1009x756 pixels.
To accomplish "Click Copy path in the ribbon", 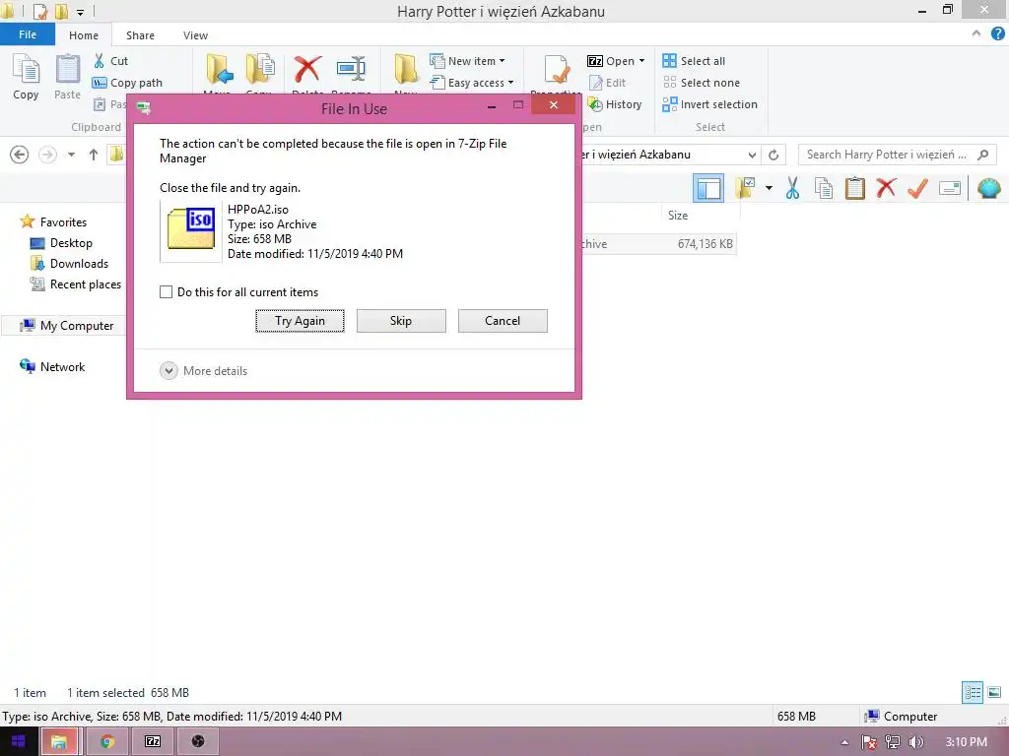I will point(127,83).
